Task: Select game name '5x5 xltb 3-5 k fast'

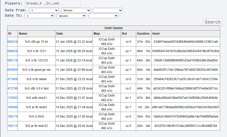Action: [36, 88]
